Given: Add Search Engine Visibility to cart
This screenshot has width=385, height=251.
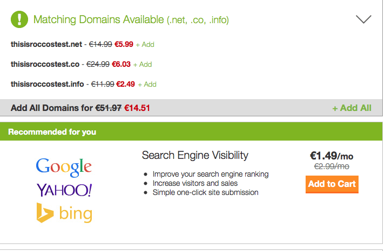Looking at the screenshot, I should (332, 184).
